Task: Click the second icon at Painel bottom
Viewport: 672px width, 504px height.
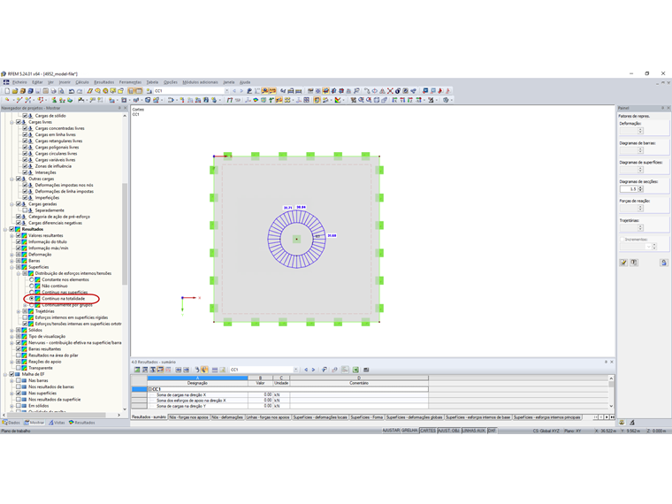Action: pos(634,263)
